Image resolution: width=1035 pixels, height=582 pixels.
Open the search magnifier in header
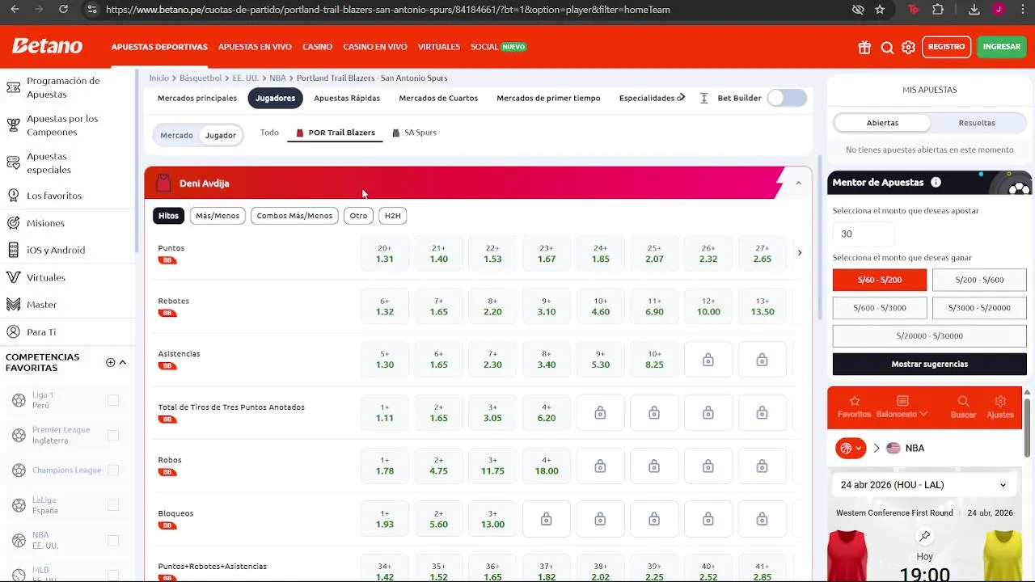click(887, 47)
